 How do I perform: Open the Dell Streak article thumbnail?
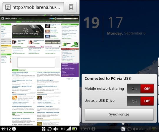47,37
